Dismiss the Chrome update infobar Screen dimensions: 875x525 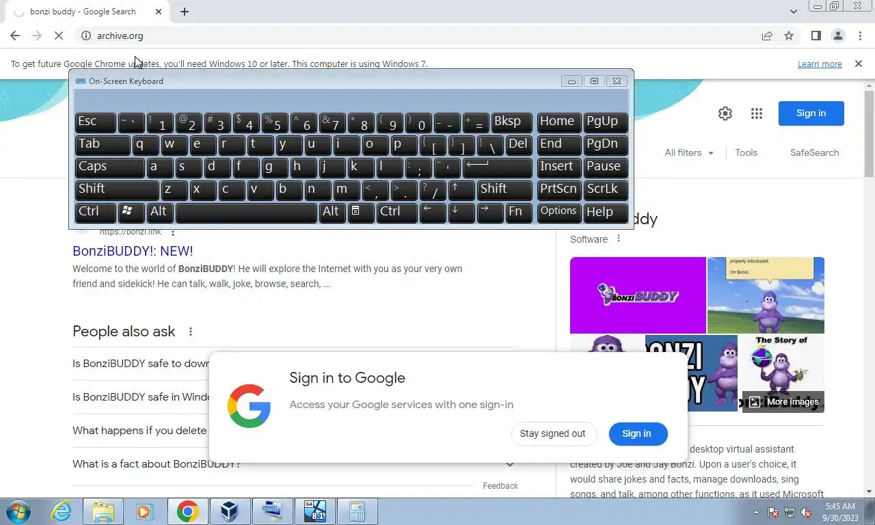coord(859,64)
